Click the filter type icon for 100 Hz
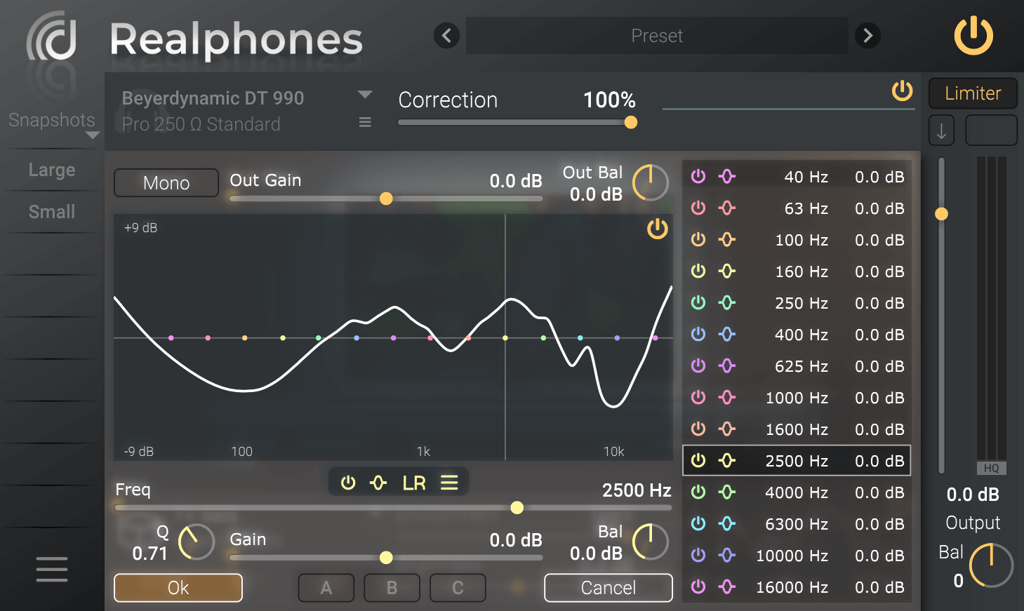 (x=727, y=239)
